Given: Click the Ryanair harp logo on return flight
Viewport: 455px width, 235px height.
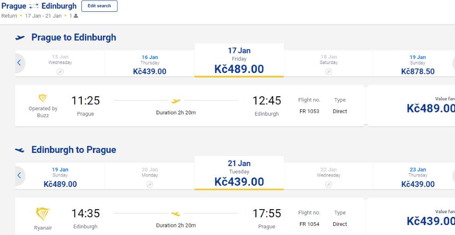Looking at the screenshot, I should tap(43, 214).
